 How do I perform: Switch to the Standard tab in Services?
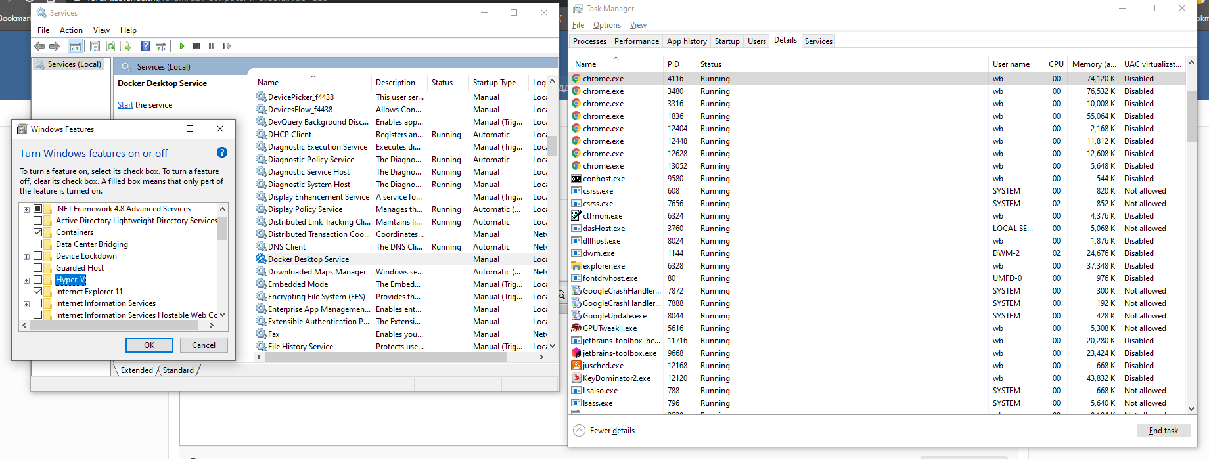click(x=178, y=370)
